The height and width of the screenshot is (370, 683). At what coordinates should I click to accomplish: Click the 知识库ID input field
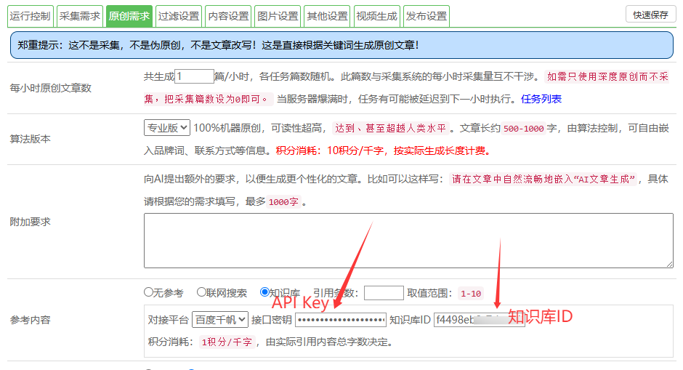(469, 320)
